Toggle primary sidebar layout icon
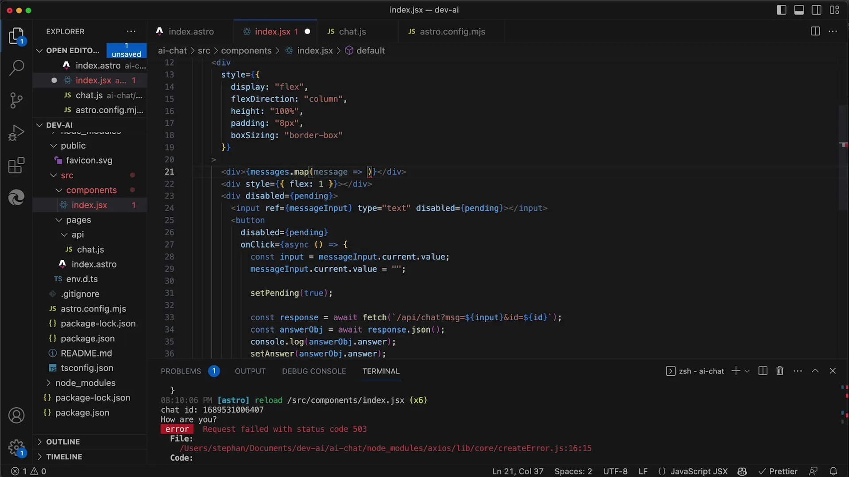The image size is (849, 477). click(781, 10)
